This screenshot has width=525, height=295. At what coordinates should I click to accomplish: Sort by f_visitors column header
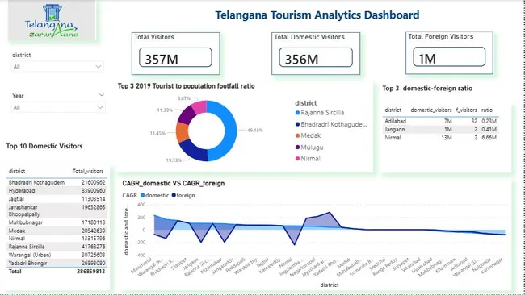[x=466, y=110]
